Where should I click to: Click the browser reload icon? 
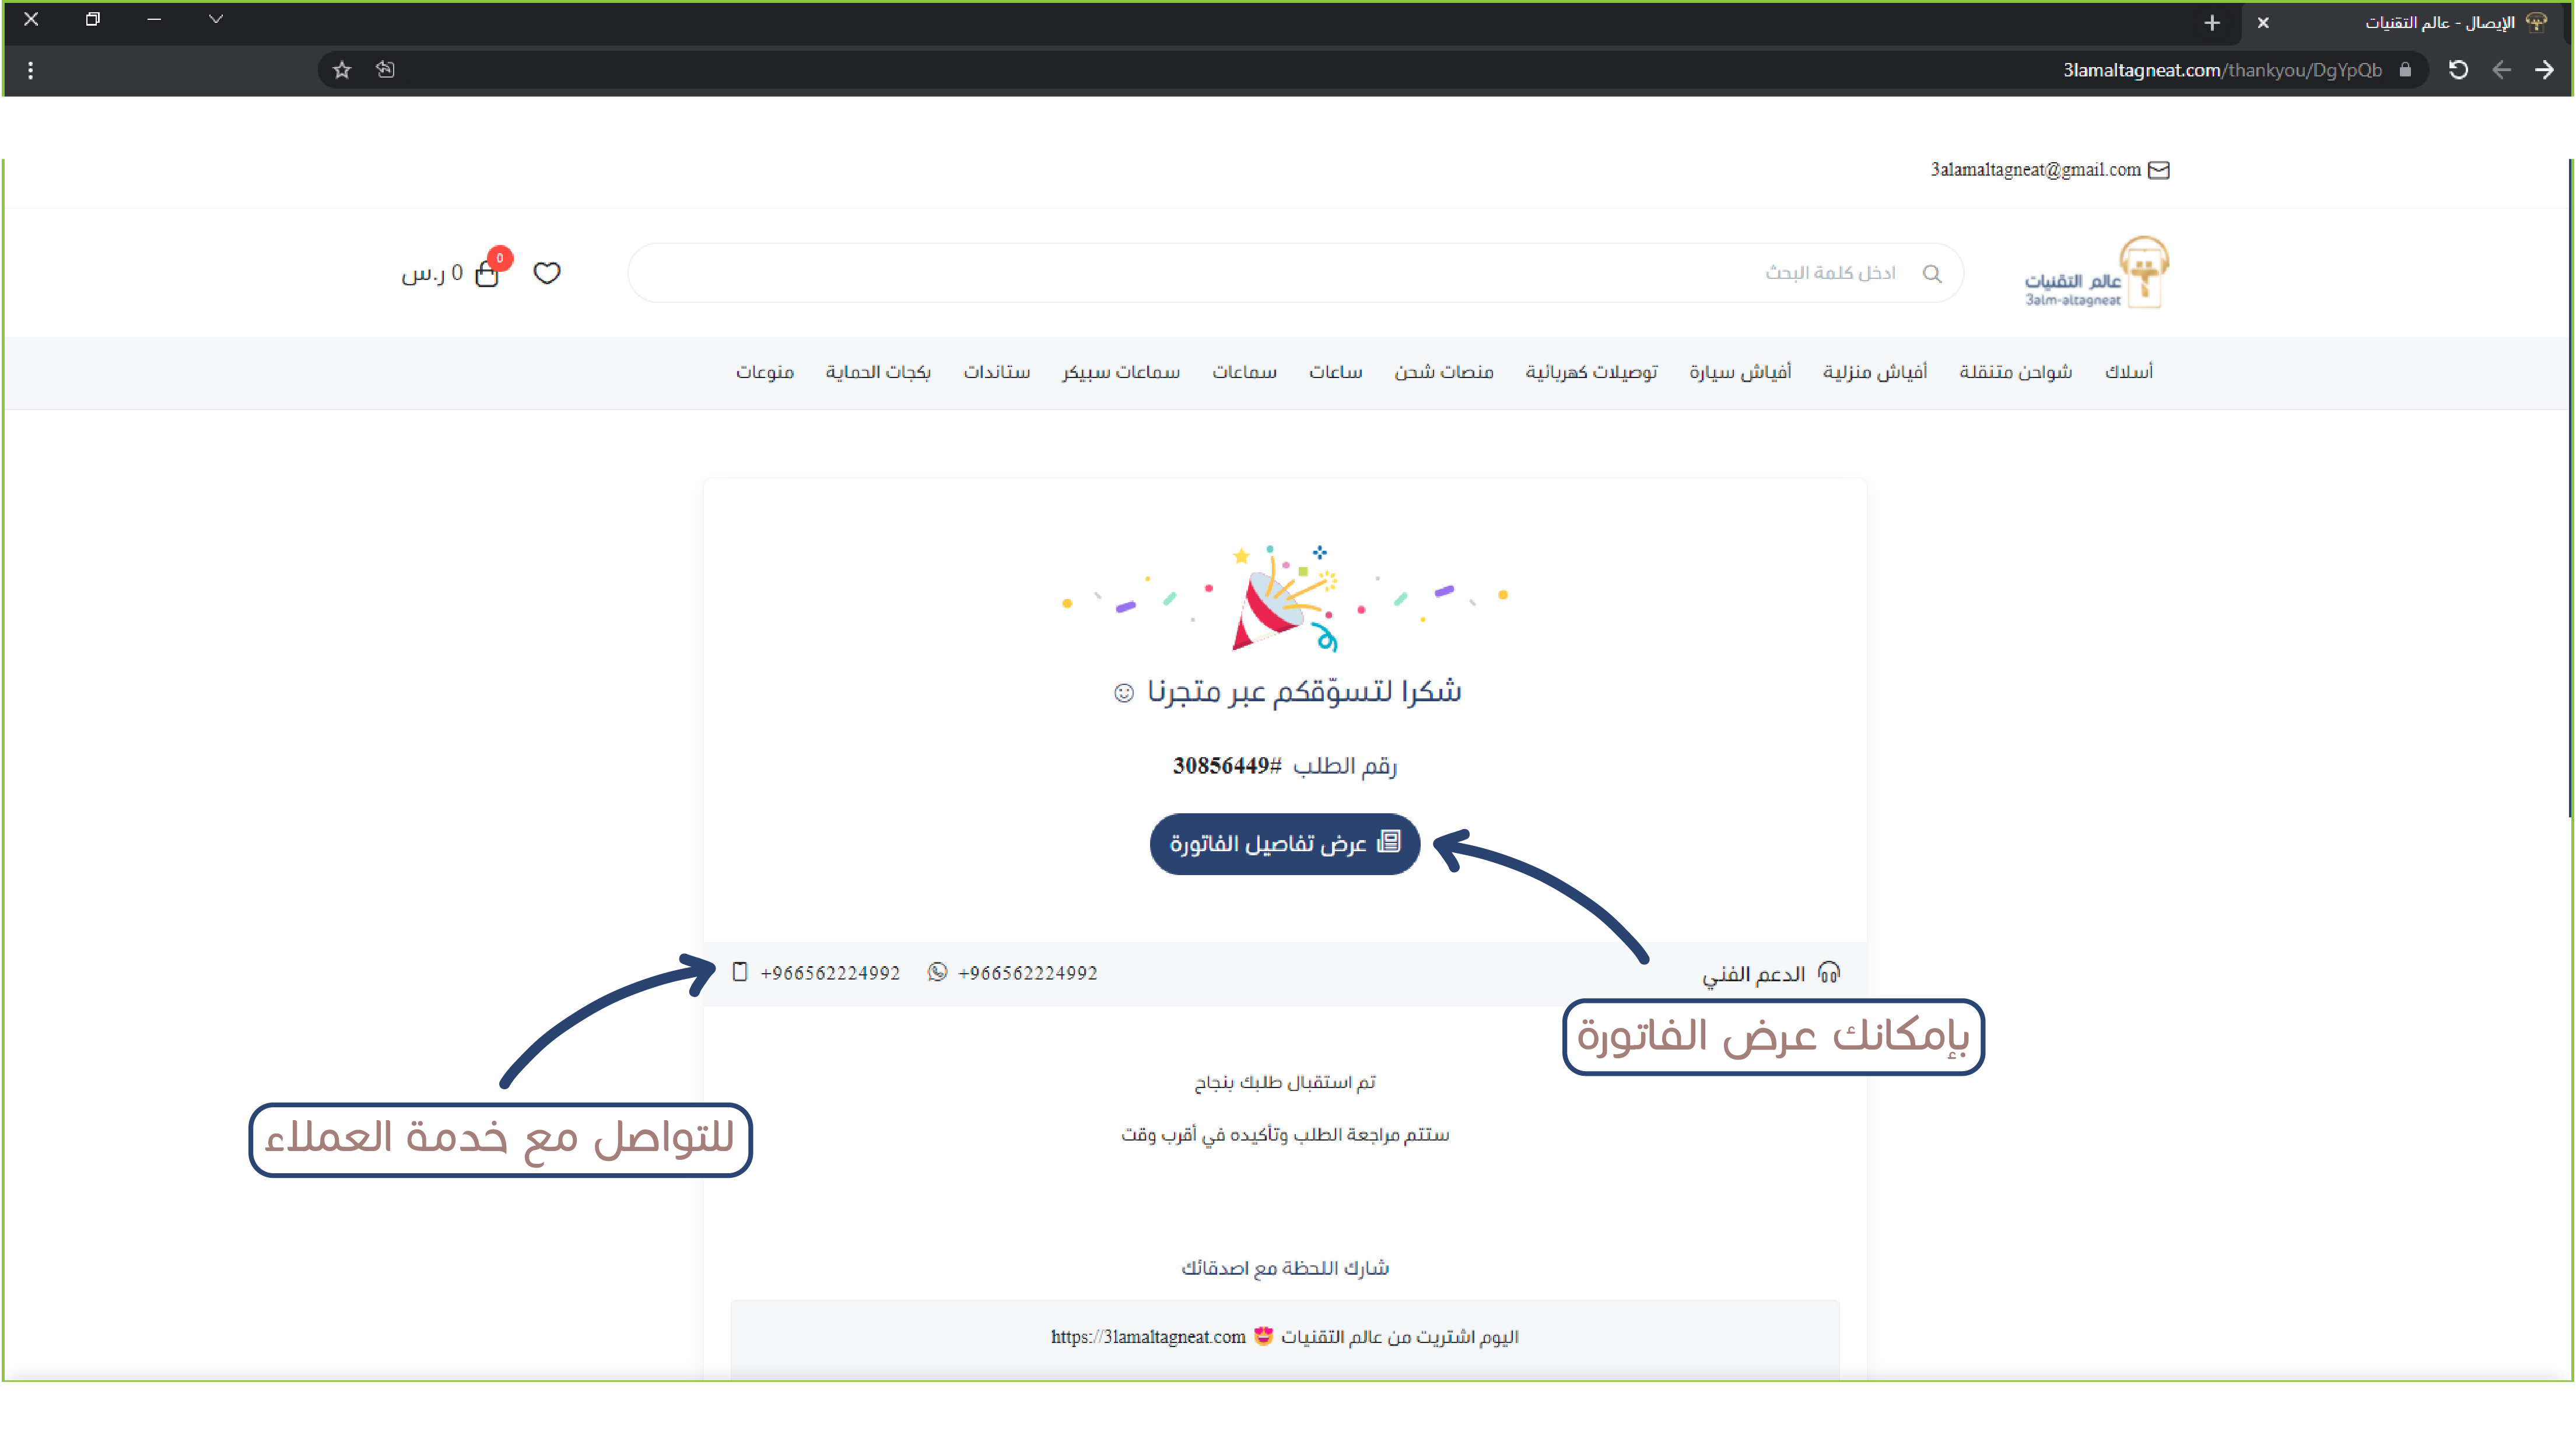pyautogui.click(x=2458, y=70)
